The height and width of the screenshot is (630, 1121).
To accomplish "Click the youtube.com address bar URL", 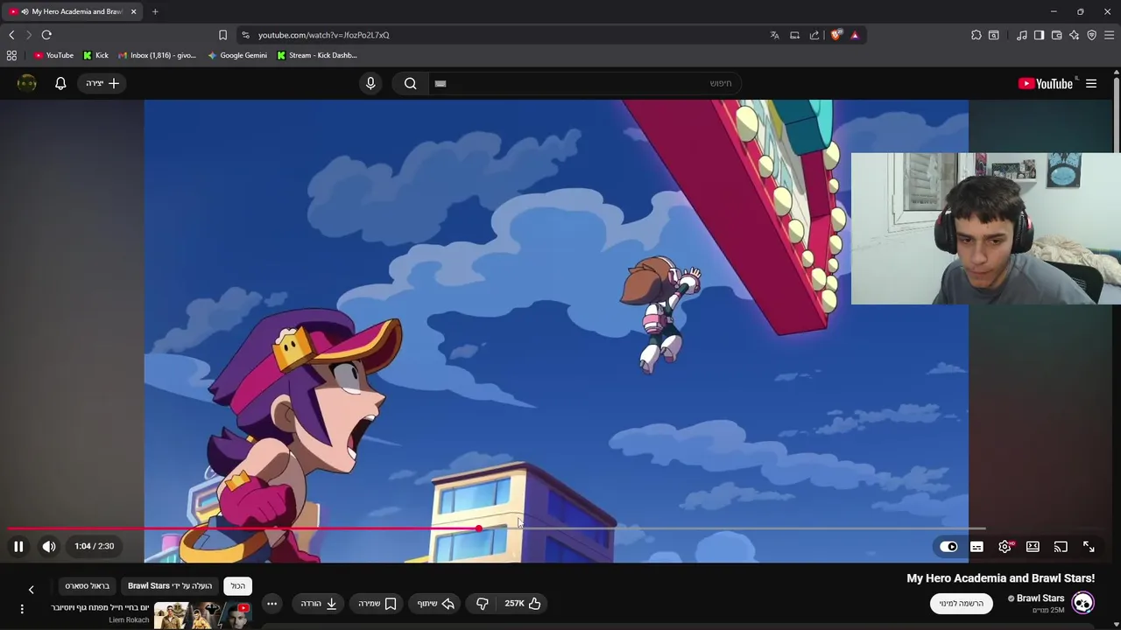I will tap(323, 35).
